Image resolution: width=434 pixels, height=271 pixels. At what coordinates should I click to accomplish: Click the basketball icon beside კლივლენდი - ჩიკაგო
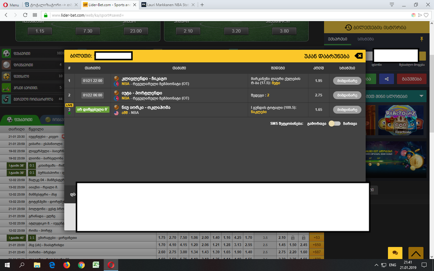click(x=117, y=78)
